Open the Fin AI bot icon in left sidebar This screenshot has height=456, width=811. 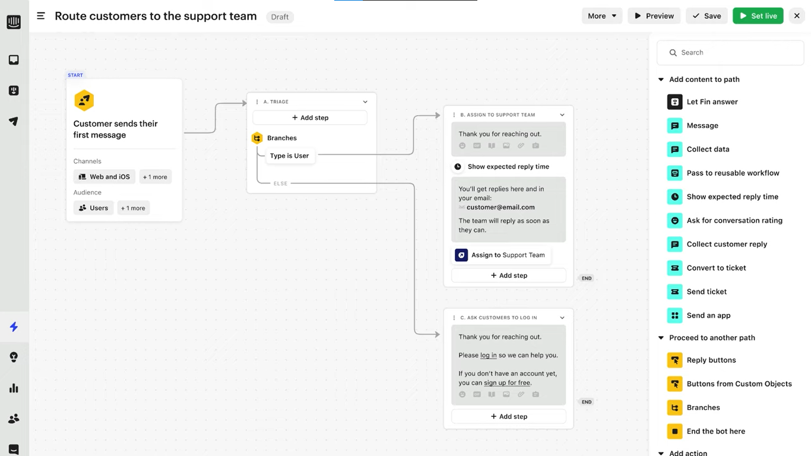(14, 90)
